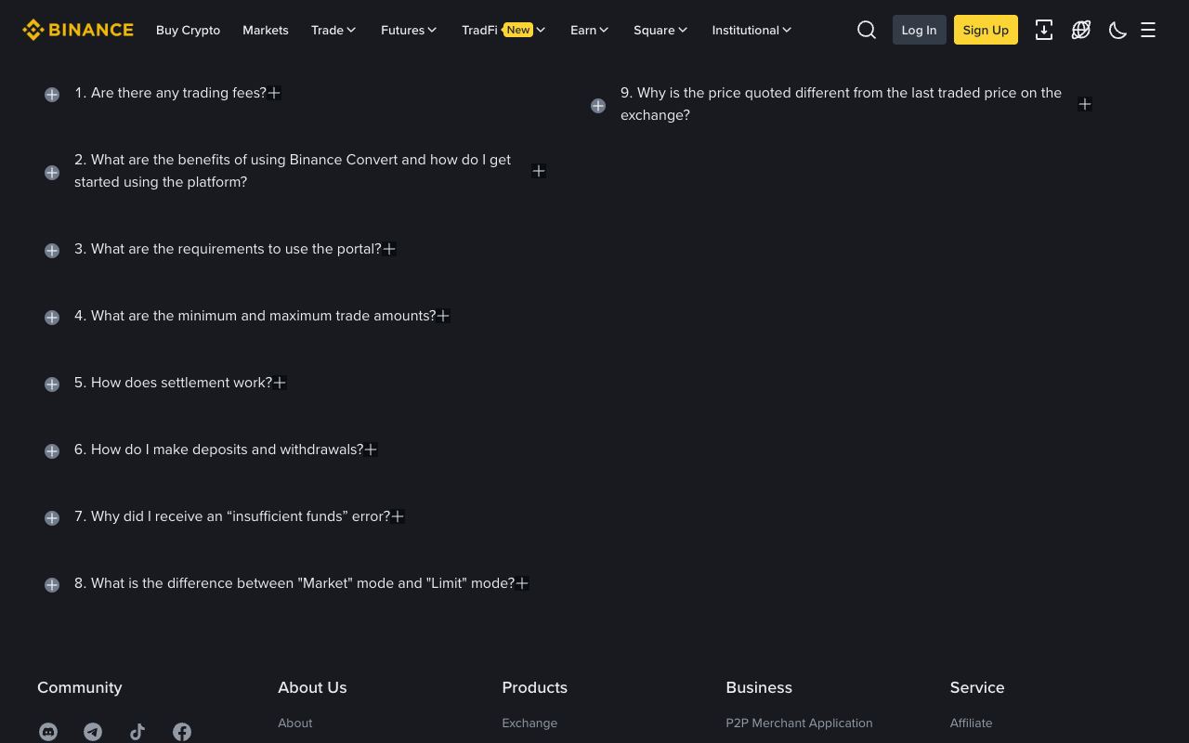1189x743 pixels.
Task: Open the language globe icon
Action: click(1081, 30)
